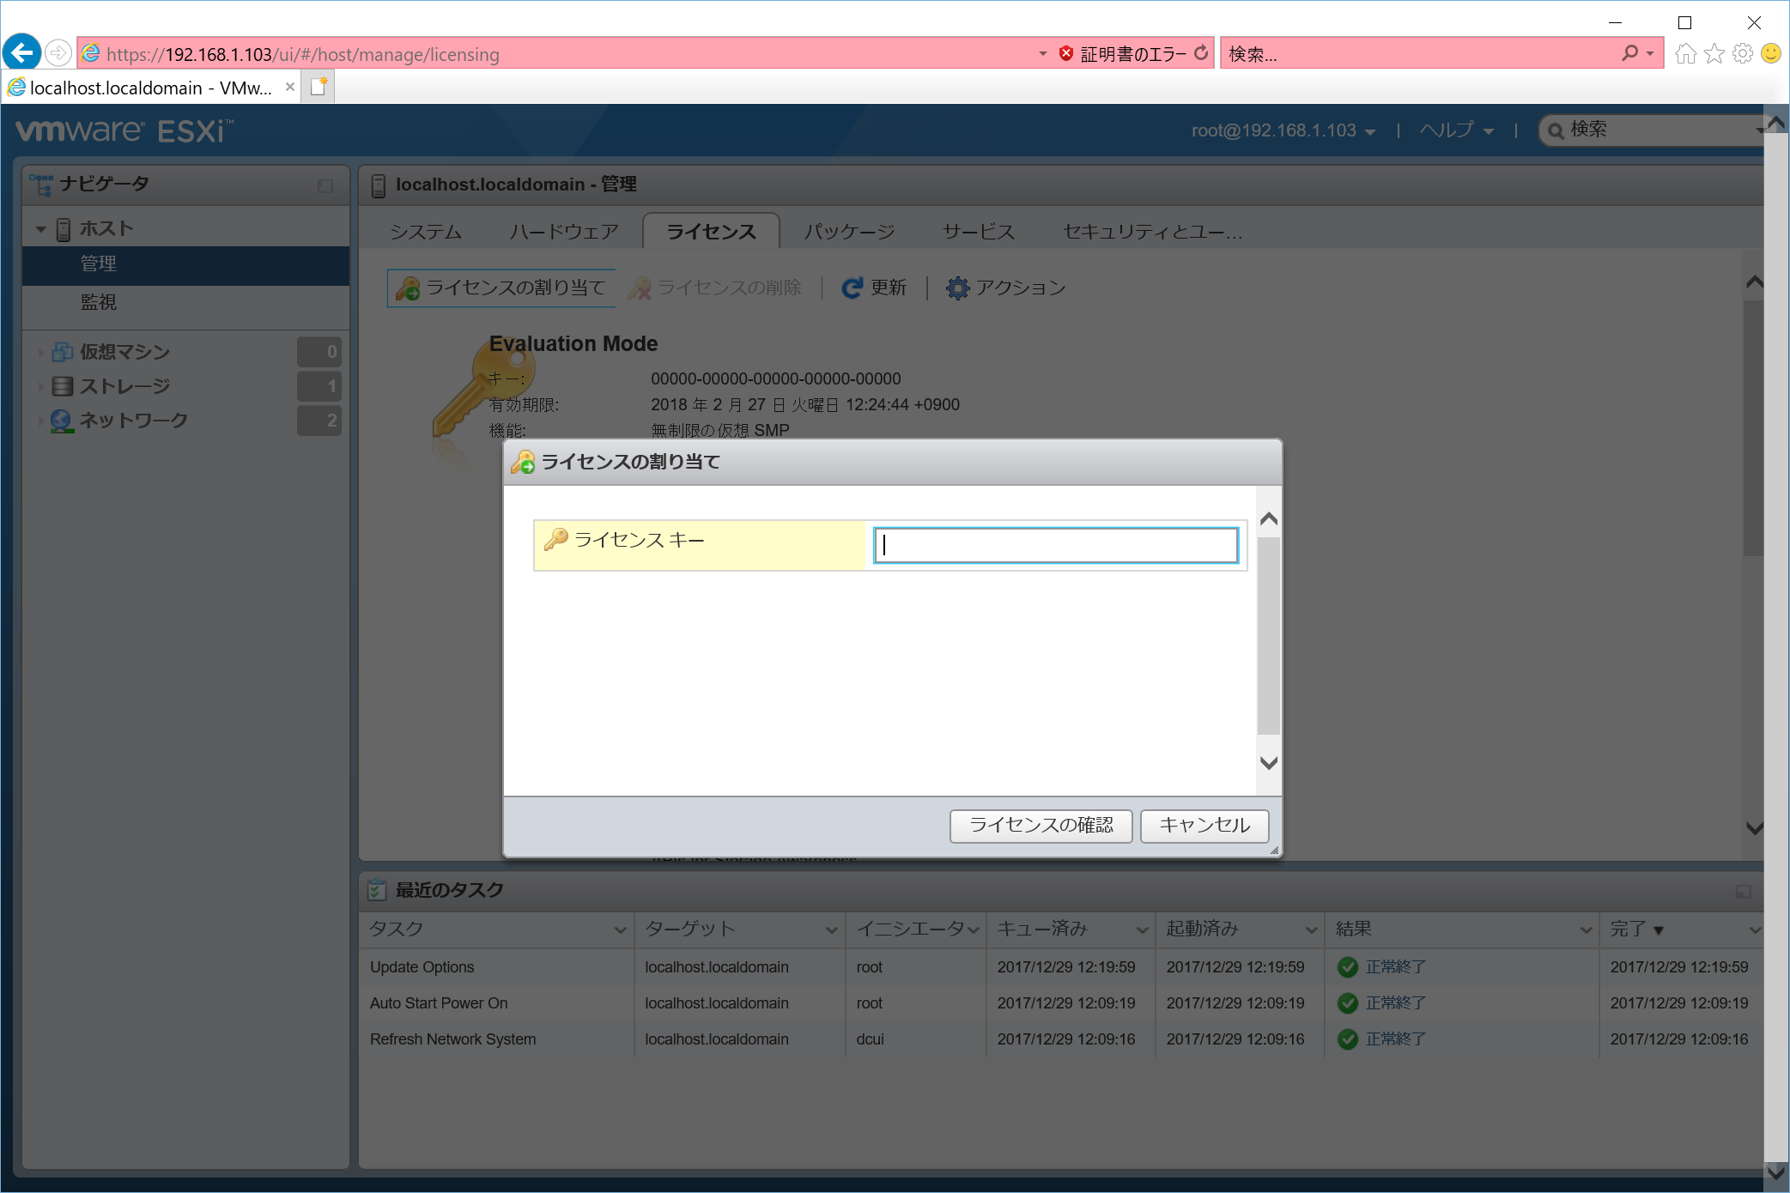
Task: Click the キャンセル button in the dialog
Action: 1204,826
